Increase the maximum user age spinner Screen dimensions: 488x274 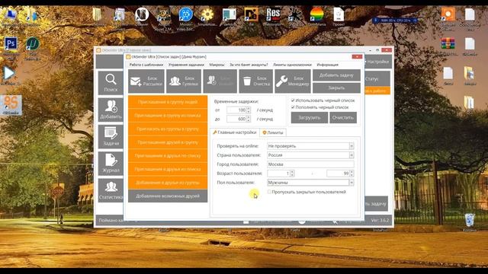click(x=352, y=172)
